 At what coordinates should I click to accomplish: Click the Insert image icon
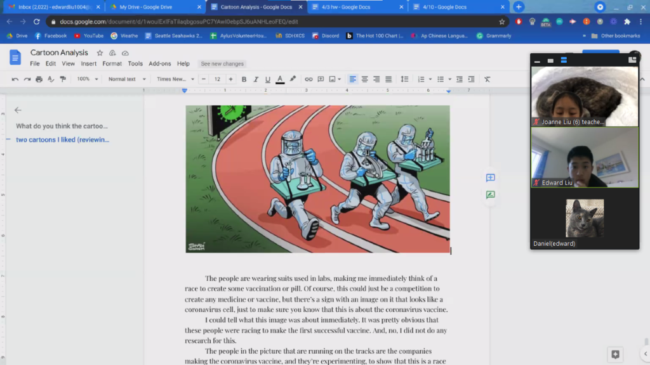pyautogui.click(x=332, y=79)
